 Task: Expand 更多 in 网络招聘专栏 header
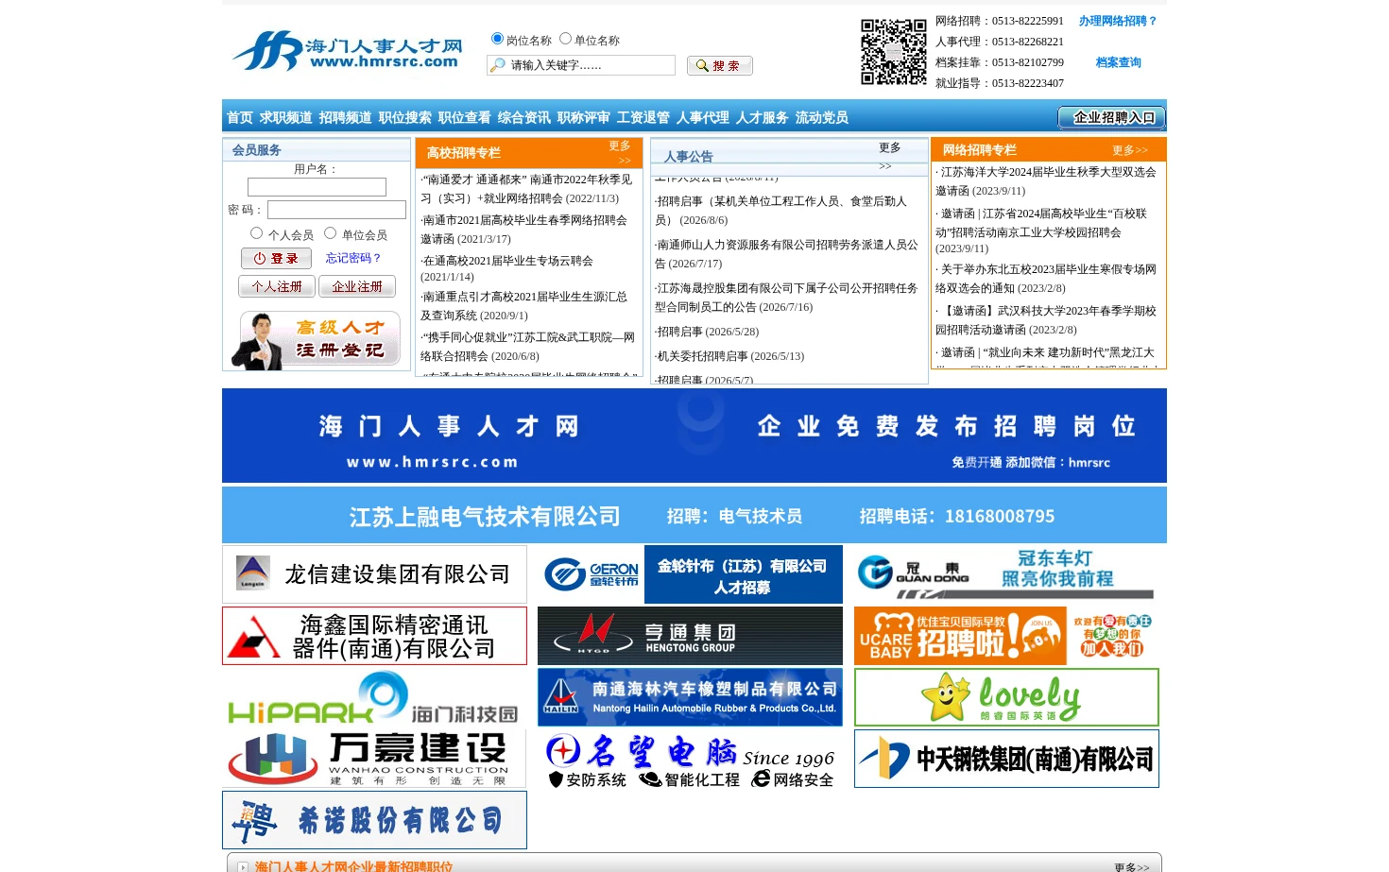(1130, 150)
